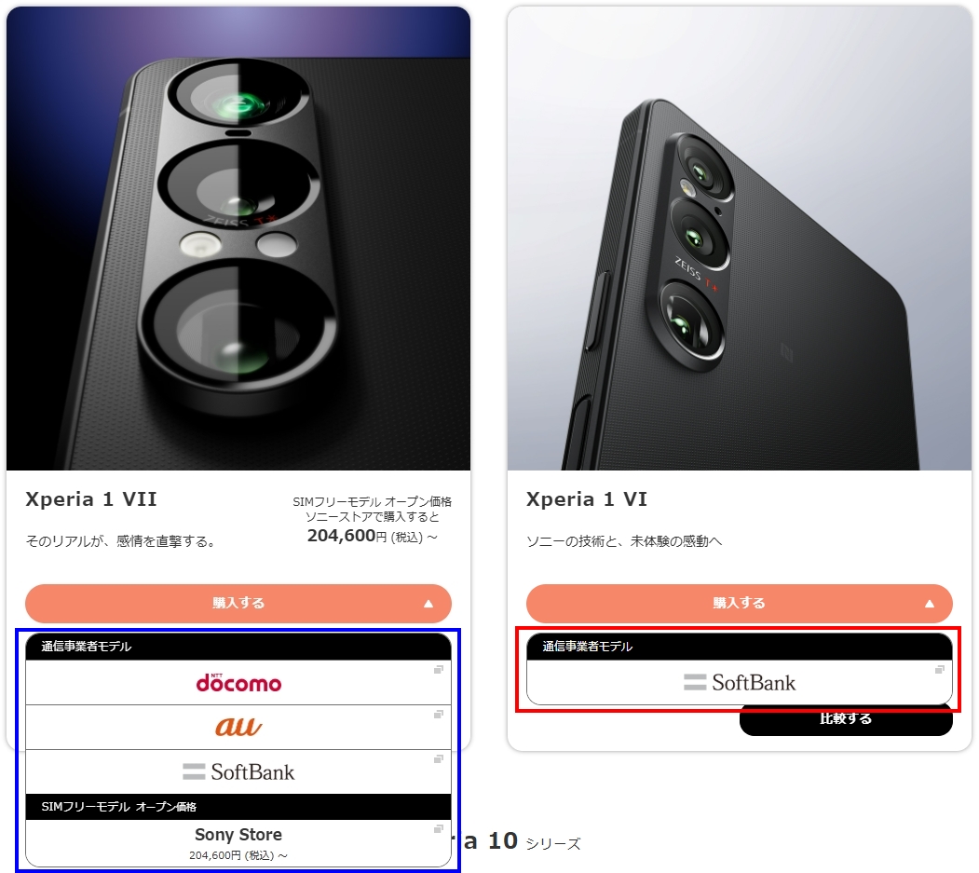Collapse the Xperia 1 VII 購入する dropdown
The width and height of the screenshot is (979, 873).
[x=238, y=603]
